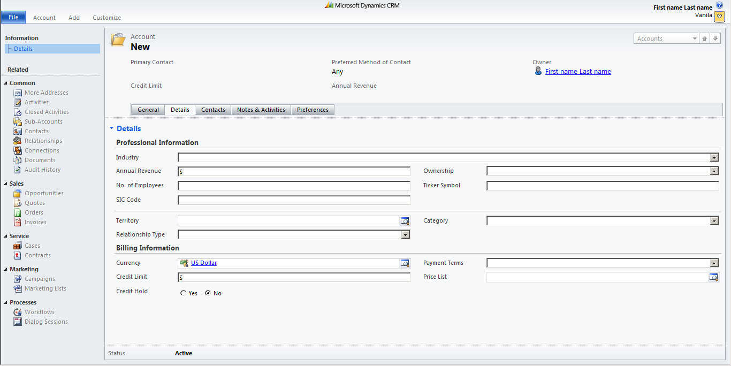Viewport: 731px width, 366px height.
Task: Click the Price List lookup magnifier
Action: pos(714,277)
